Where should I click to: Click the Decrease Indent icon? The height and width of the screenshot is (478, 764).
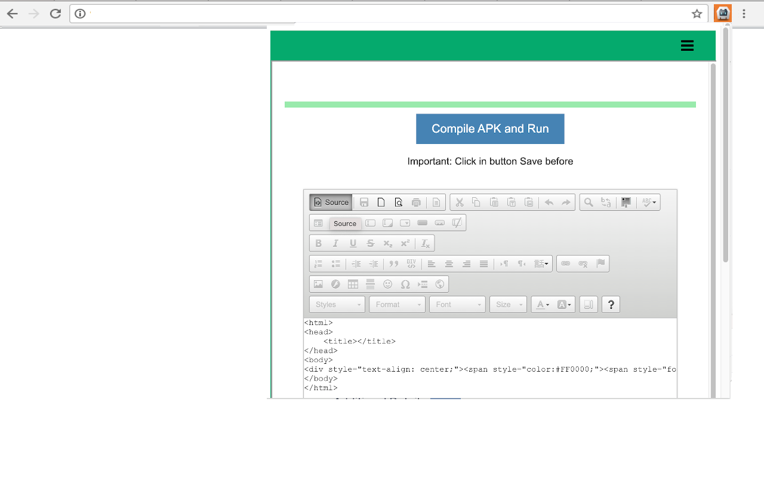click(356, 263)
